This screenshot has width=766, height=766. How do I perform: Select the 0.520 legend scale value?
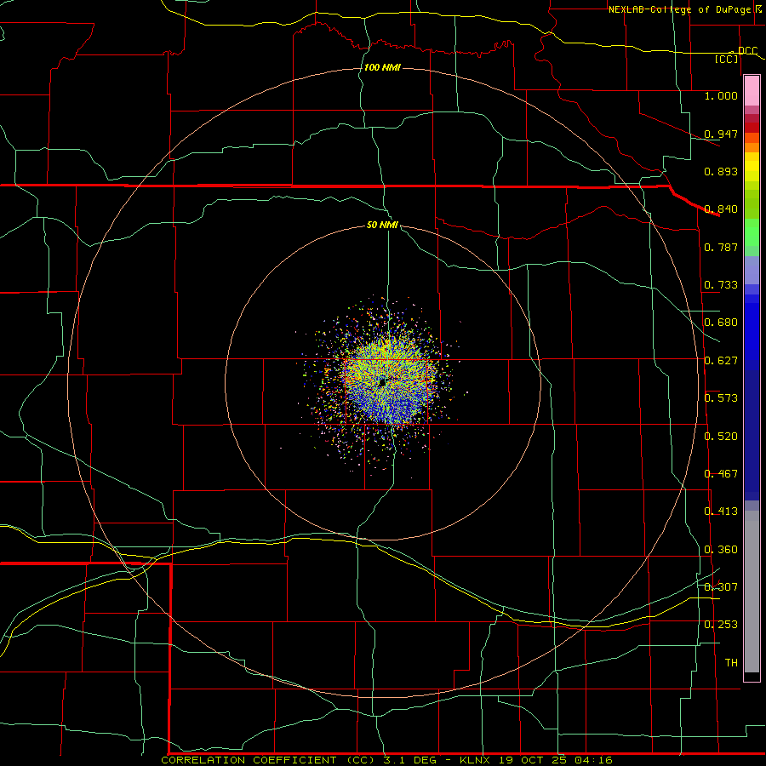(721, 437)
